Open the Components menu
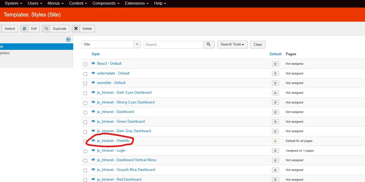365x182 pixels. (x=106, y=3)
